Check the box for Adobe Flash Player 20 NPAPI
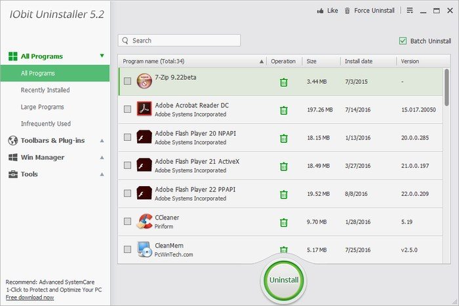This screenshot has height=306, width=459. (x=127, y=138)
